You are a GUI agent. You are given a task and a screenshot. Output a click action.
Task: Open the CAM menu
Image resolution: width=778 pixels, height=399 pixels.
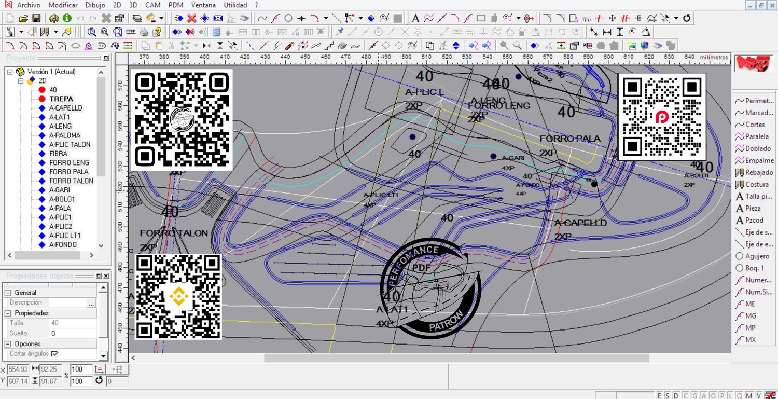pyautogui.click(x=152, y=5)
